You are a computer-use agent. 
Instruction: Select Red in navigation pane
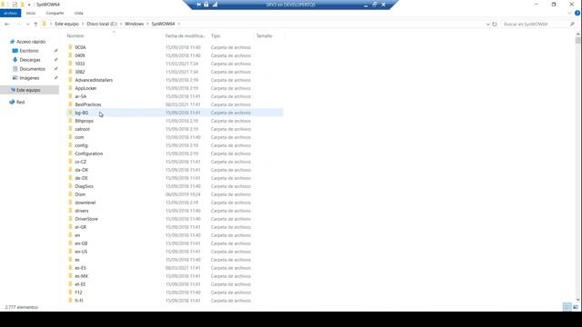[x=20, y=102]
